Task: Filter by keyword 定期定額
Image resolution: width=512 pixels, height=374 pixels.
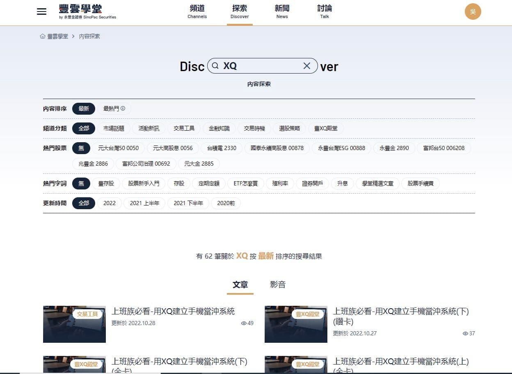Action: coord(209,183)
